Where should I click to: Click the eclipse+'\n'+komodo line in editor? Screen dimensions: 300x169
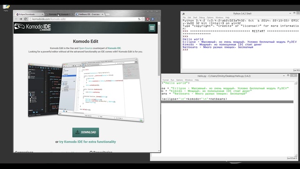(x=195, y=99)
